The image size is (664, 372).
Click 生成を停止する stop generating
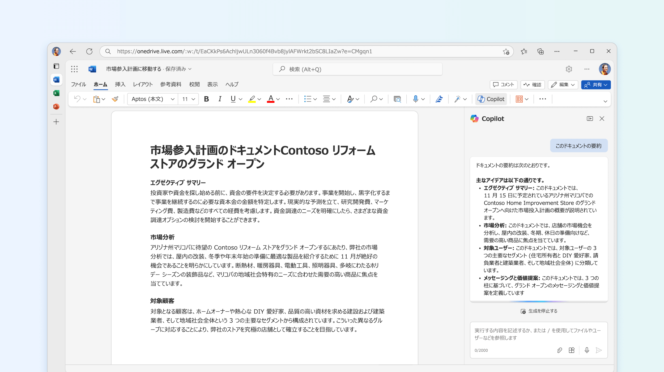539,311
